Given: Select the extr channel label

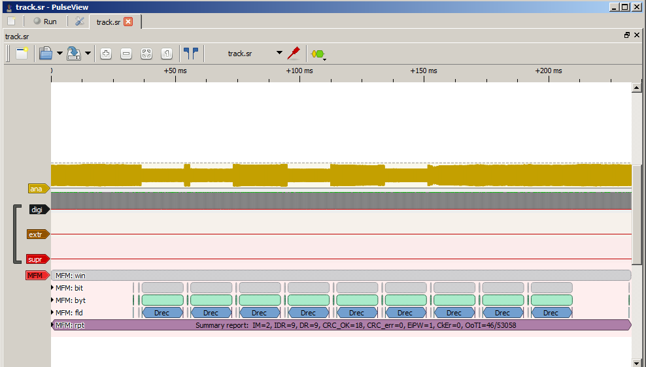Looking at the screenshot, I should click(38, 234).
